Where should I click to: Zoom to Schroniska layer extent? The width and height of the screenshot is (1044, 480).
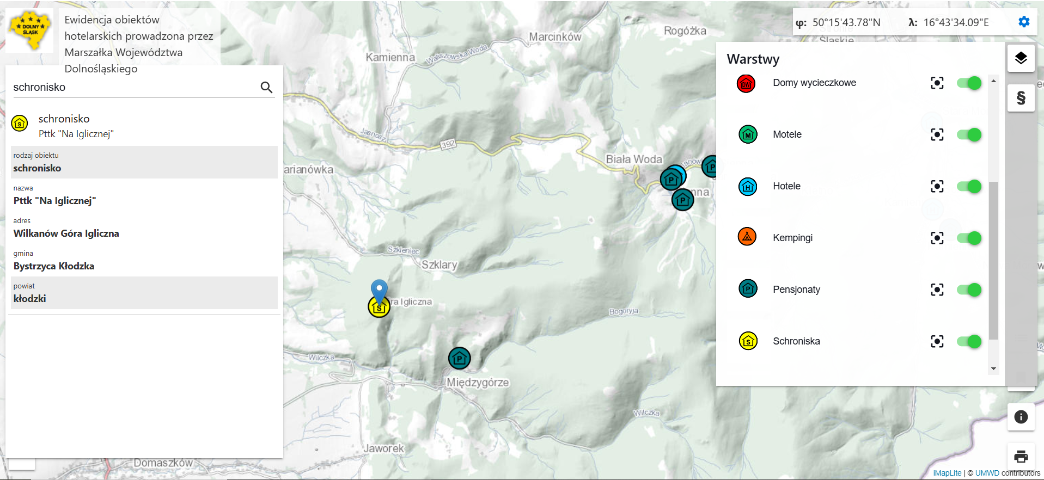(x=937, y=341)
